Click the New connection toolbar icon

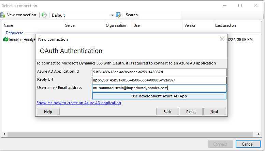pyautogui.click(x=3, y=15)
